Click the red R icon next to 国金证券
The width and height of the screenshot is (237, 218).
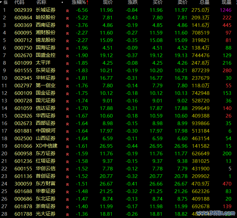click(68, 94)
